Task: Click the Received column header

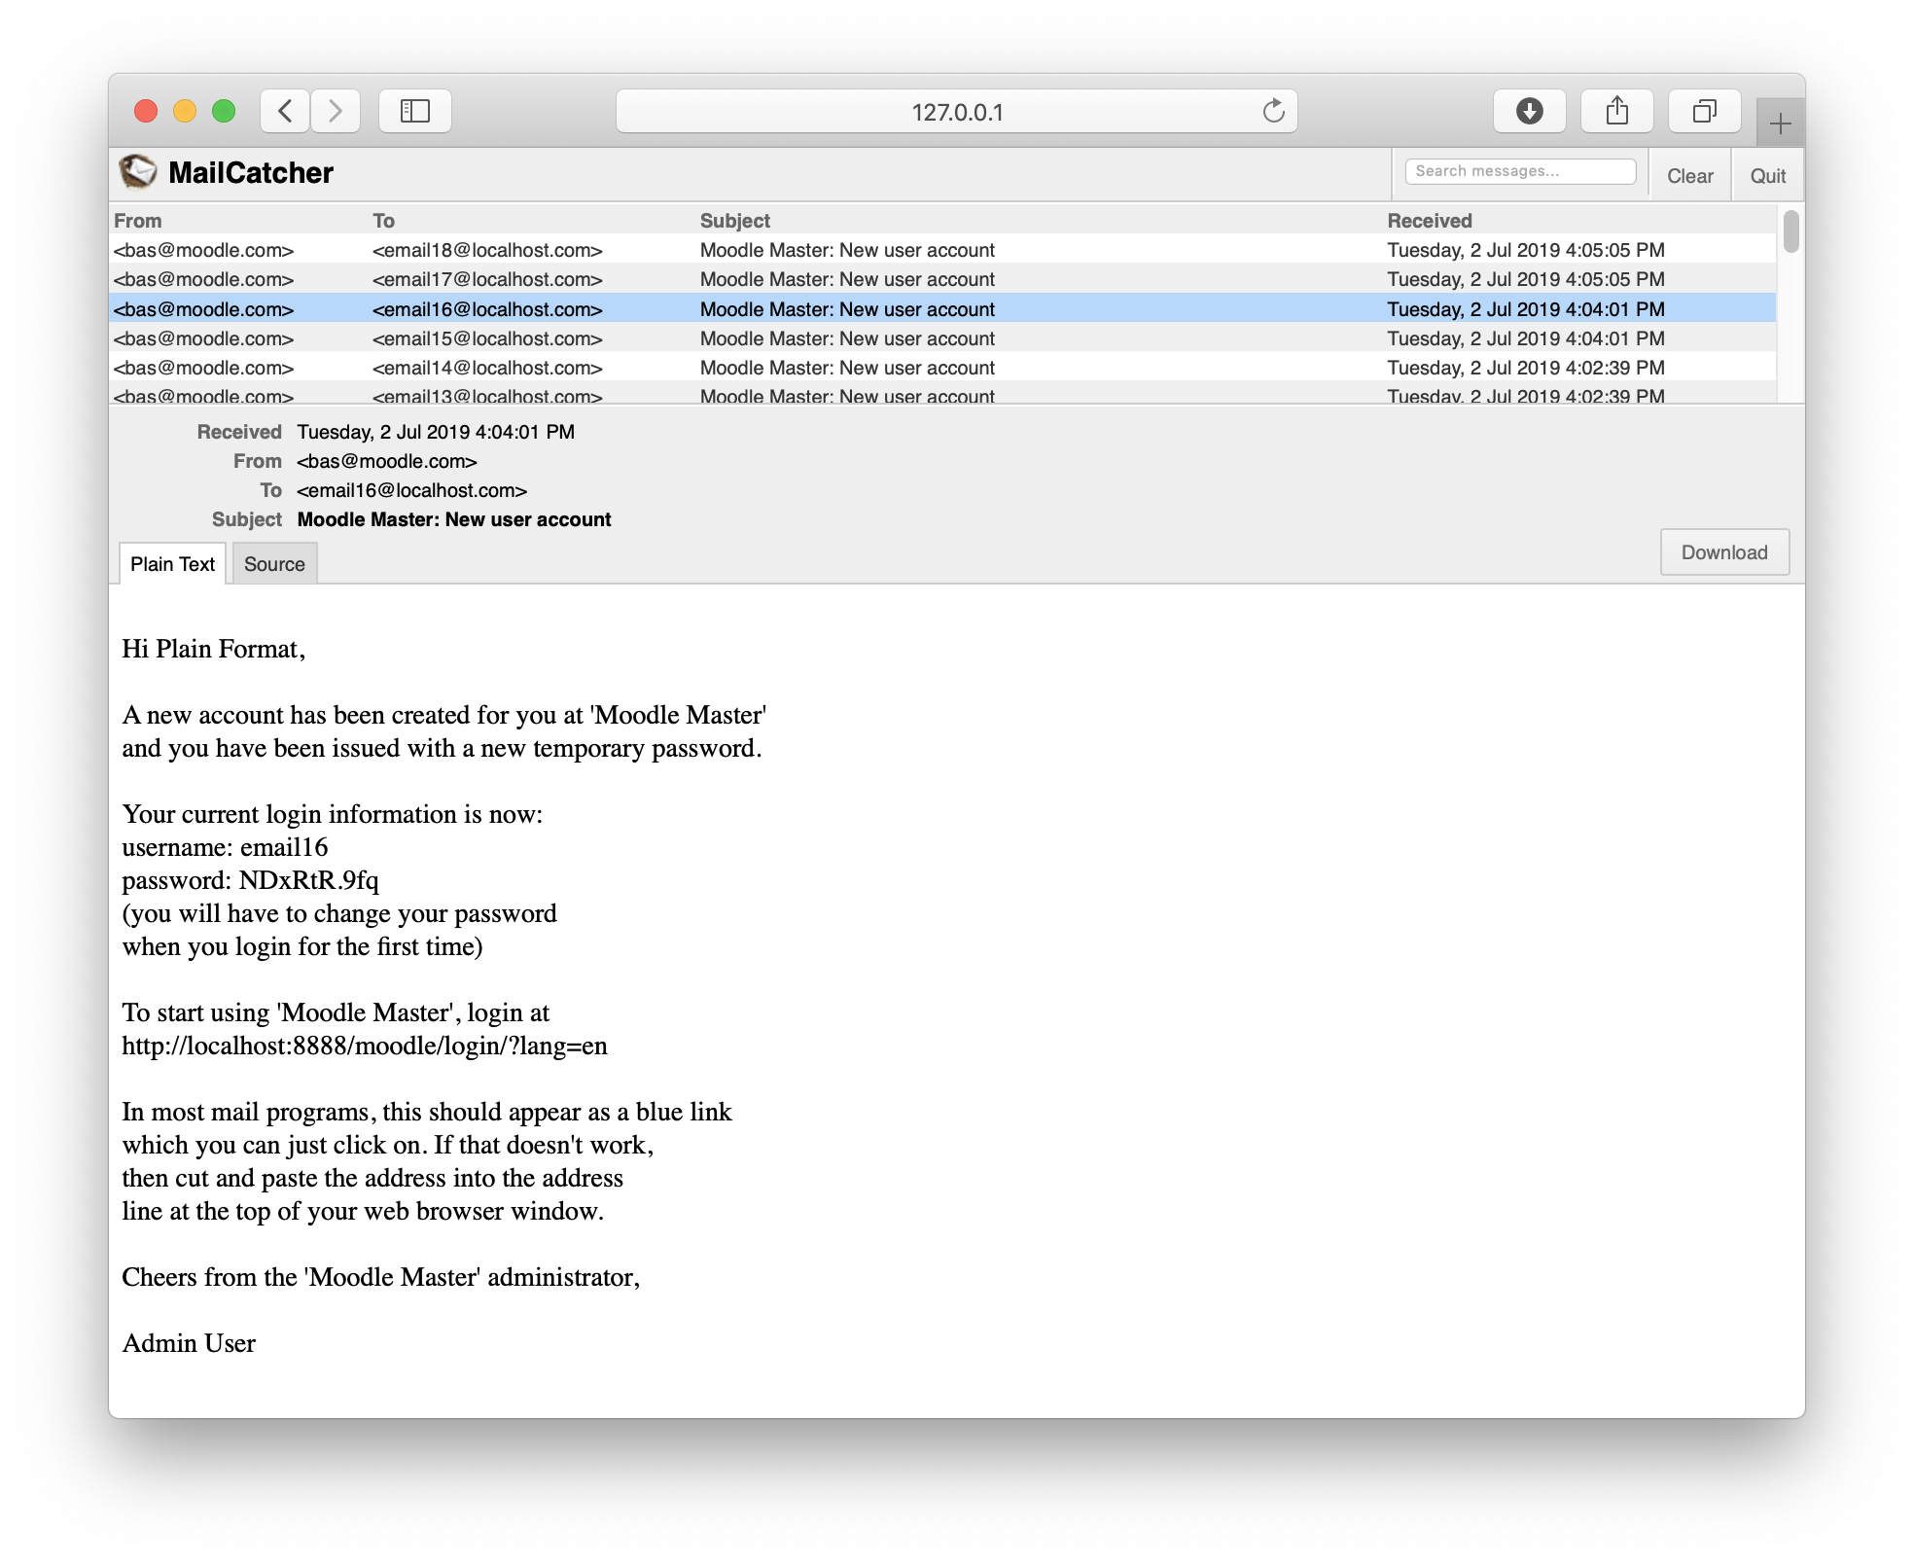Action: (1430, 221)
